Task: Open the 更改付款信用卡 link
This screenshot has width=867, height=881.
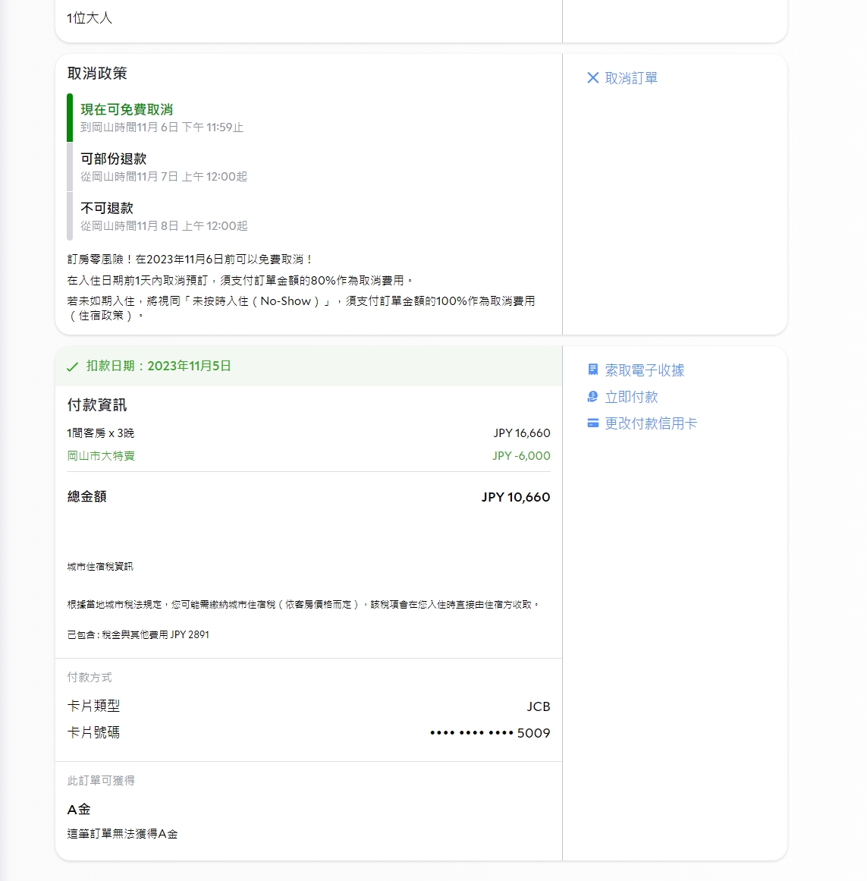Action: pos(651,423)
